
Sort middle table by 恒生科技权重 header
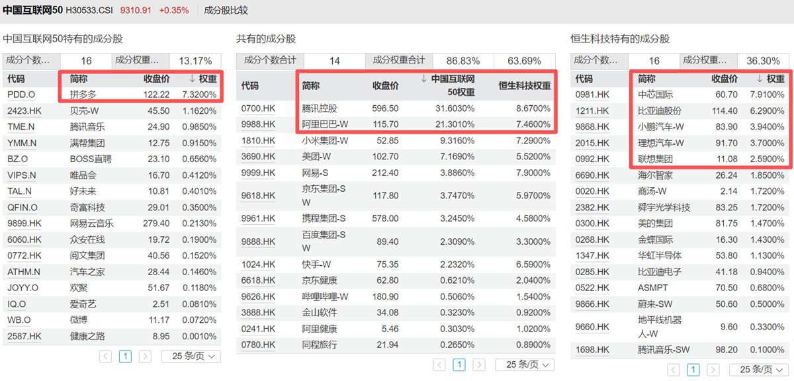[x=524, y=85]
